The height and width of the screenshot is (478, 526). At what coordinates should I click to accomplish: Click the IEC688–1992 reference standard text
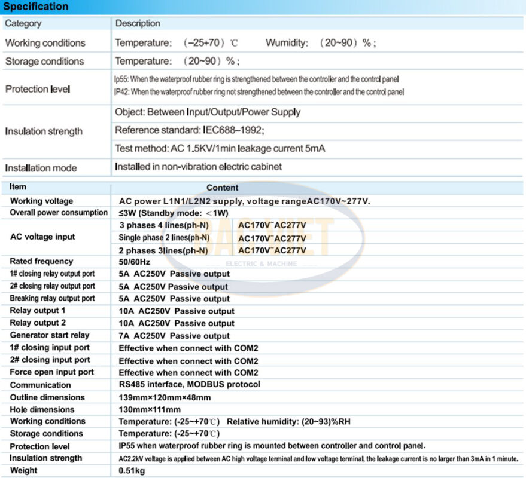tap(189, 130)
